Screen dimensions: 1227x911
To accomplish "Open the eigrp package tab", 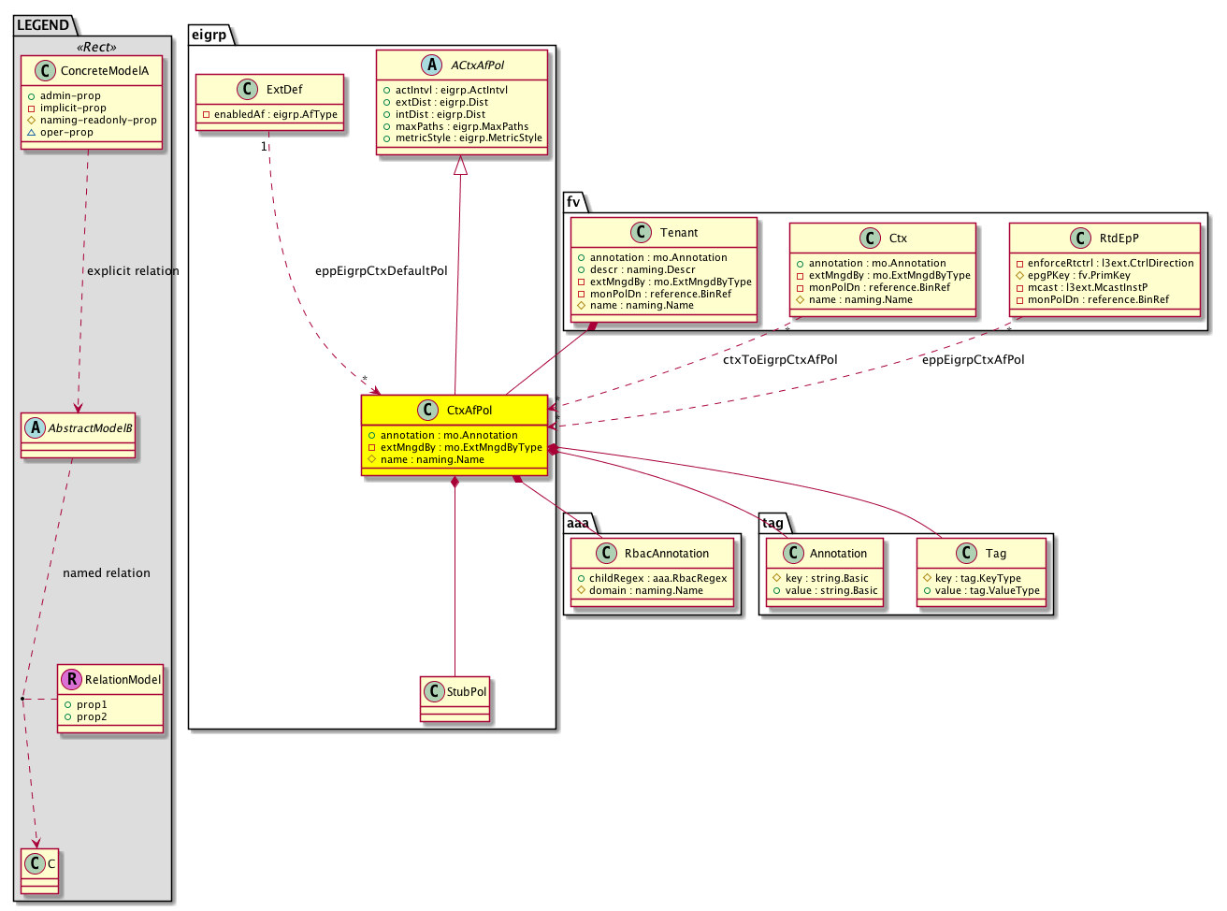I will [x=209, y=35].
